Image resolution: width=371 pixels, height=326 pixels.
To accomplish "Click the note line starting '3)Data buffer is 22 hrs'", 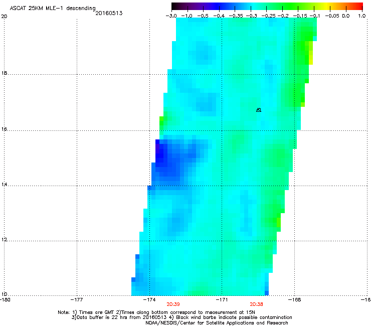I will tap(181, 317).
